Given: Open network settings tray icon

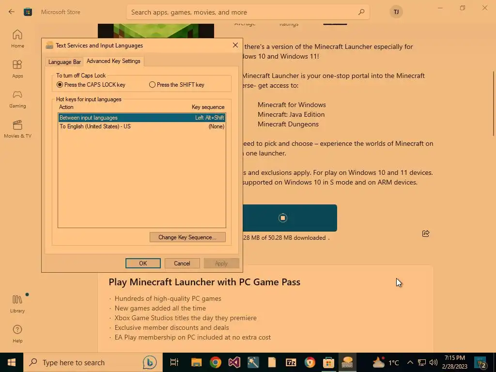Looking at the screenshot, I should (422, 362).
